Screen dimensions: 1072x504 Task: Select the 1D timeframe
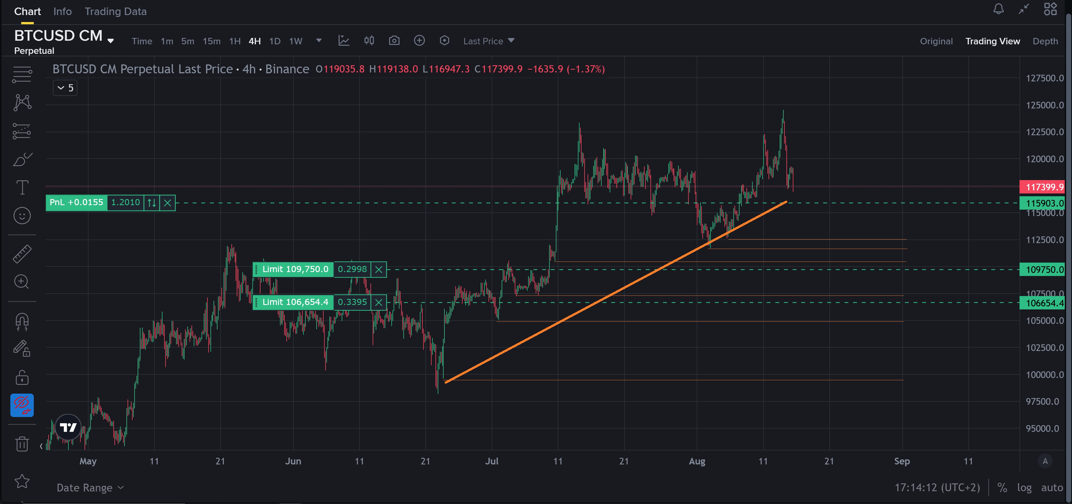click(275, 41)
